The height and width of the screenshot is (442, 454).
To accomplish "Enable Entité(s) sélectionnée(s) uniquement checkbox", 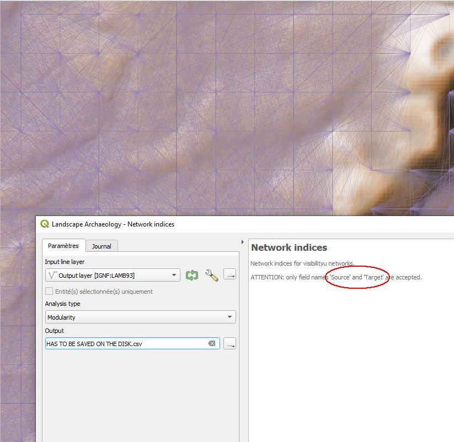I will click(49, 291).
